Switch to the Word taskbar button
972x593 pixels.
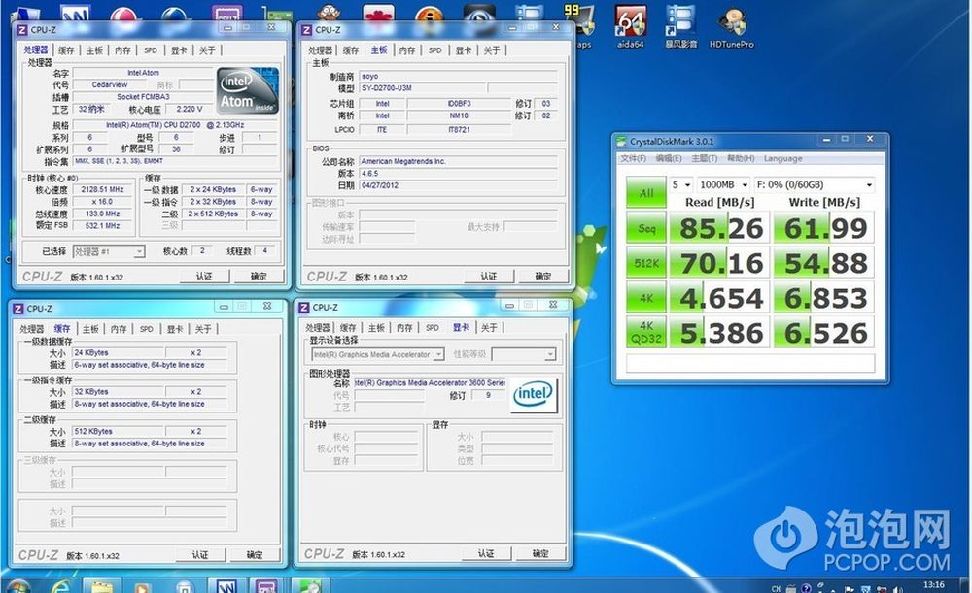(x=226, y=585)
